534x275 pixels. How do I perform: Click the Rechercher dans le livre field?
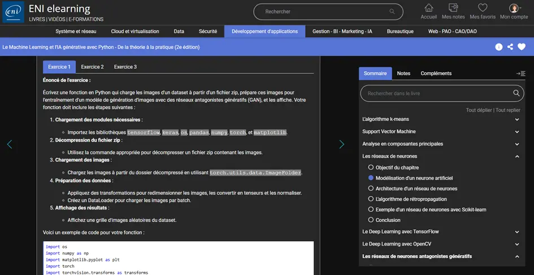click(438, 93)
